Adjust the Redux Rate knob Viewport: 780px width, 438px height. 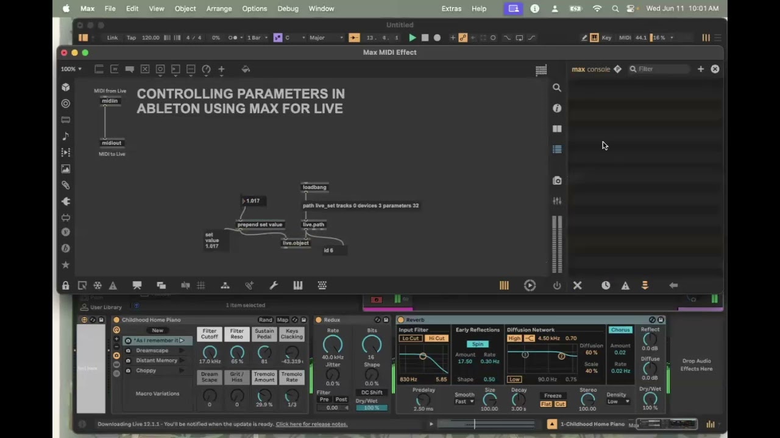pyautogui.click(x=333, y=345)
